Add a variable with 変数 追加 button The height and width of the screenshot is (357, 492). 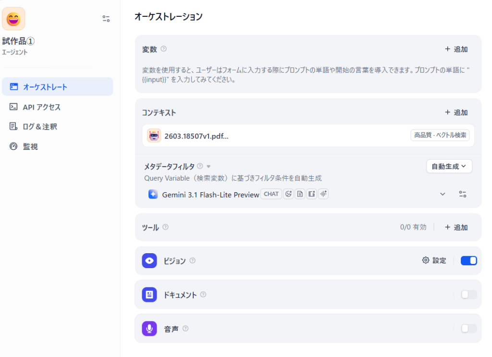click(456, 49)
